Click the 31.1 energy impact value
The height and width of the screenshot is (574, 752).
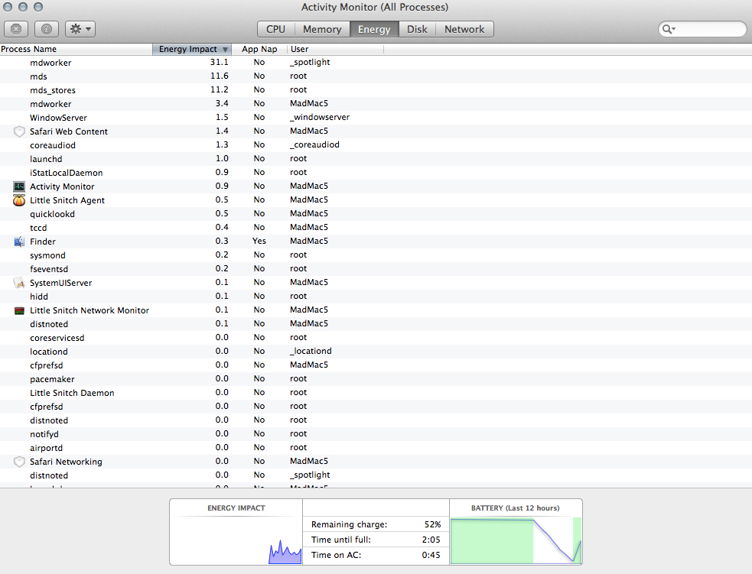(x=219, y=62)
